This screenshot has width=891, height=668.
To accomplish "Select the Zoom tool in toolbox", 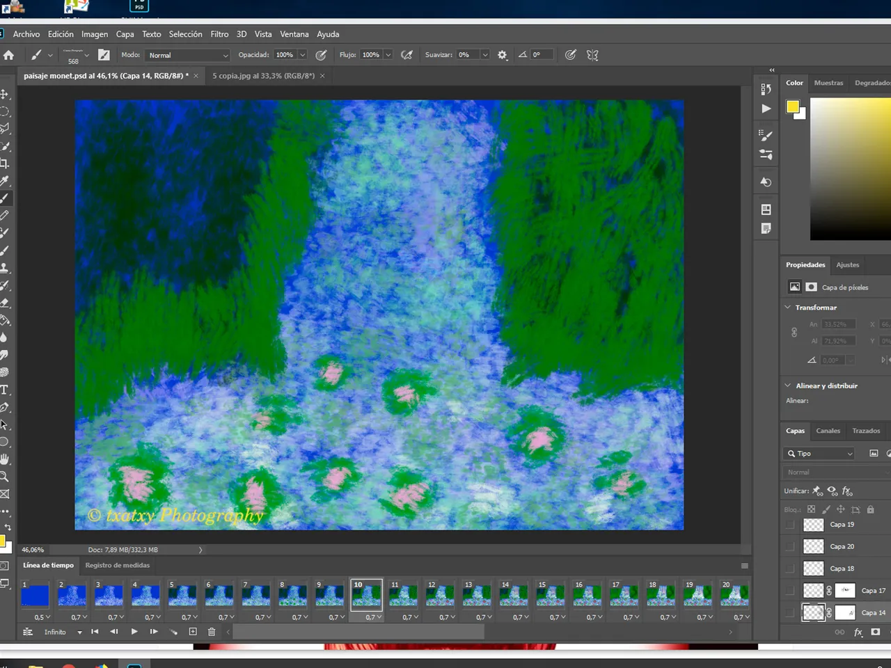I will pyautogui.click(x=4, y=477).
